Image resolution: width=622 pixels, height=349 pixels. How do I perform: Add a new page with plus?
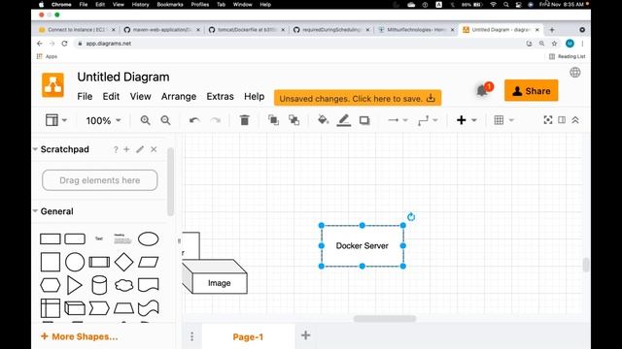305,335
